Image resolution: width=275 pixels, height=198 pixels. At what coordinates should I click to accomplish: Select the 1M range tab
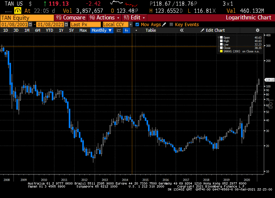(x=27, y=30)
